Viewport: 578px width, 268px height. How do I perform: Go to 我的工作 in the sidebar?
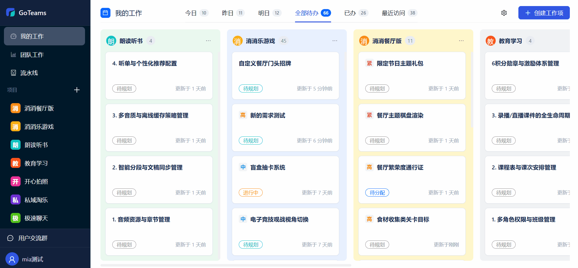click(44, 36)
